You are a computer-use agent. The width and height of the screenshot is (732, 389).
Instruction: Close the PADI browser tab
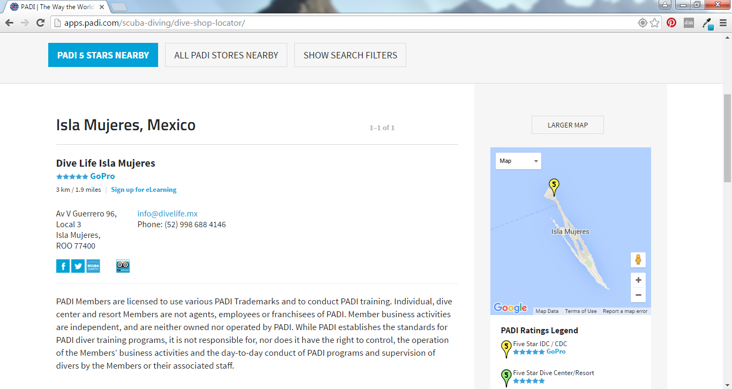coord(102,7)
